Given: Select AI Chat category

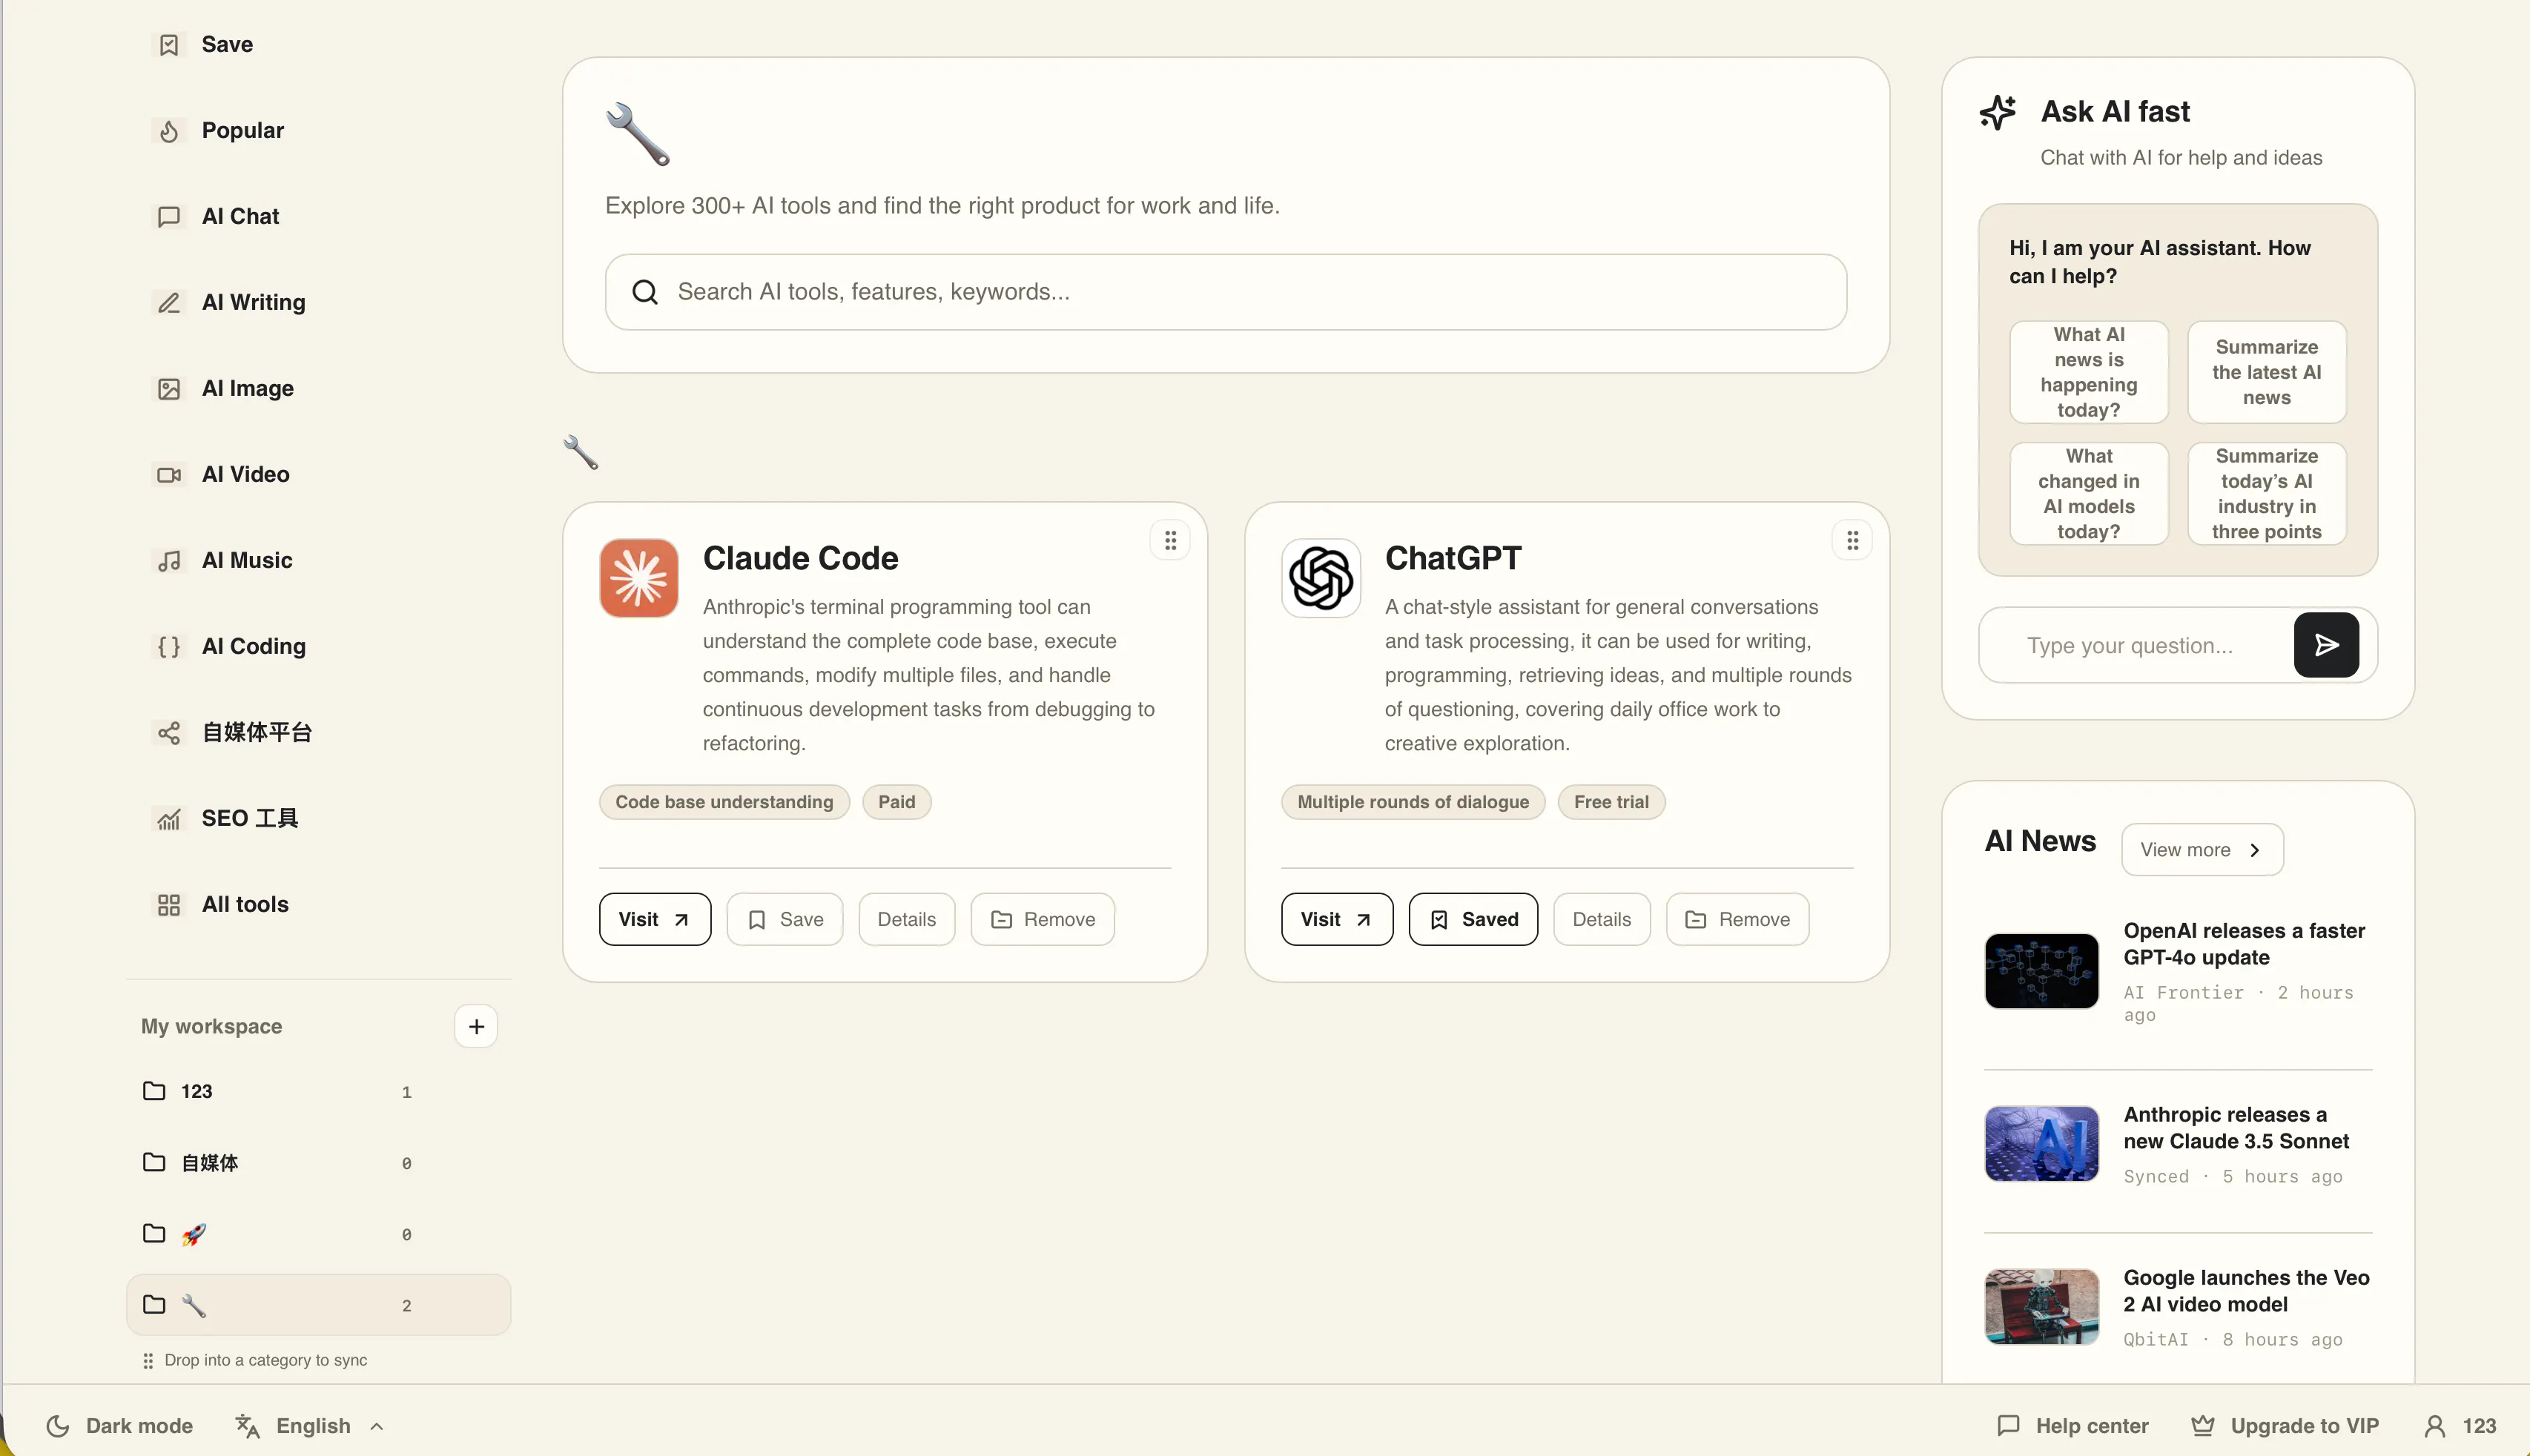Looking at the screenshot, I should point(318,216).
